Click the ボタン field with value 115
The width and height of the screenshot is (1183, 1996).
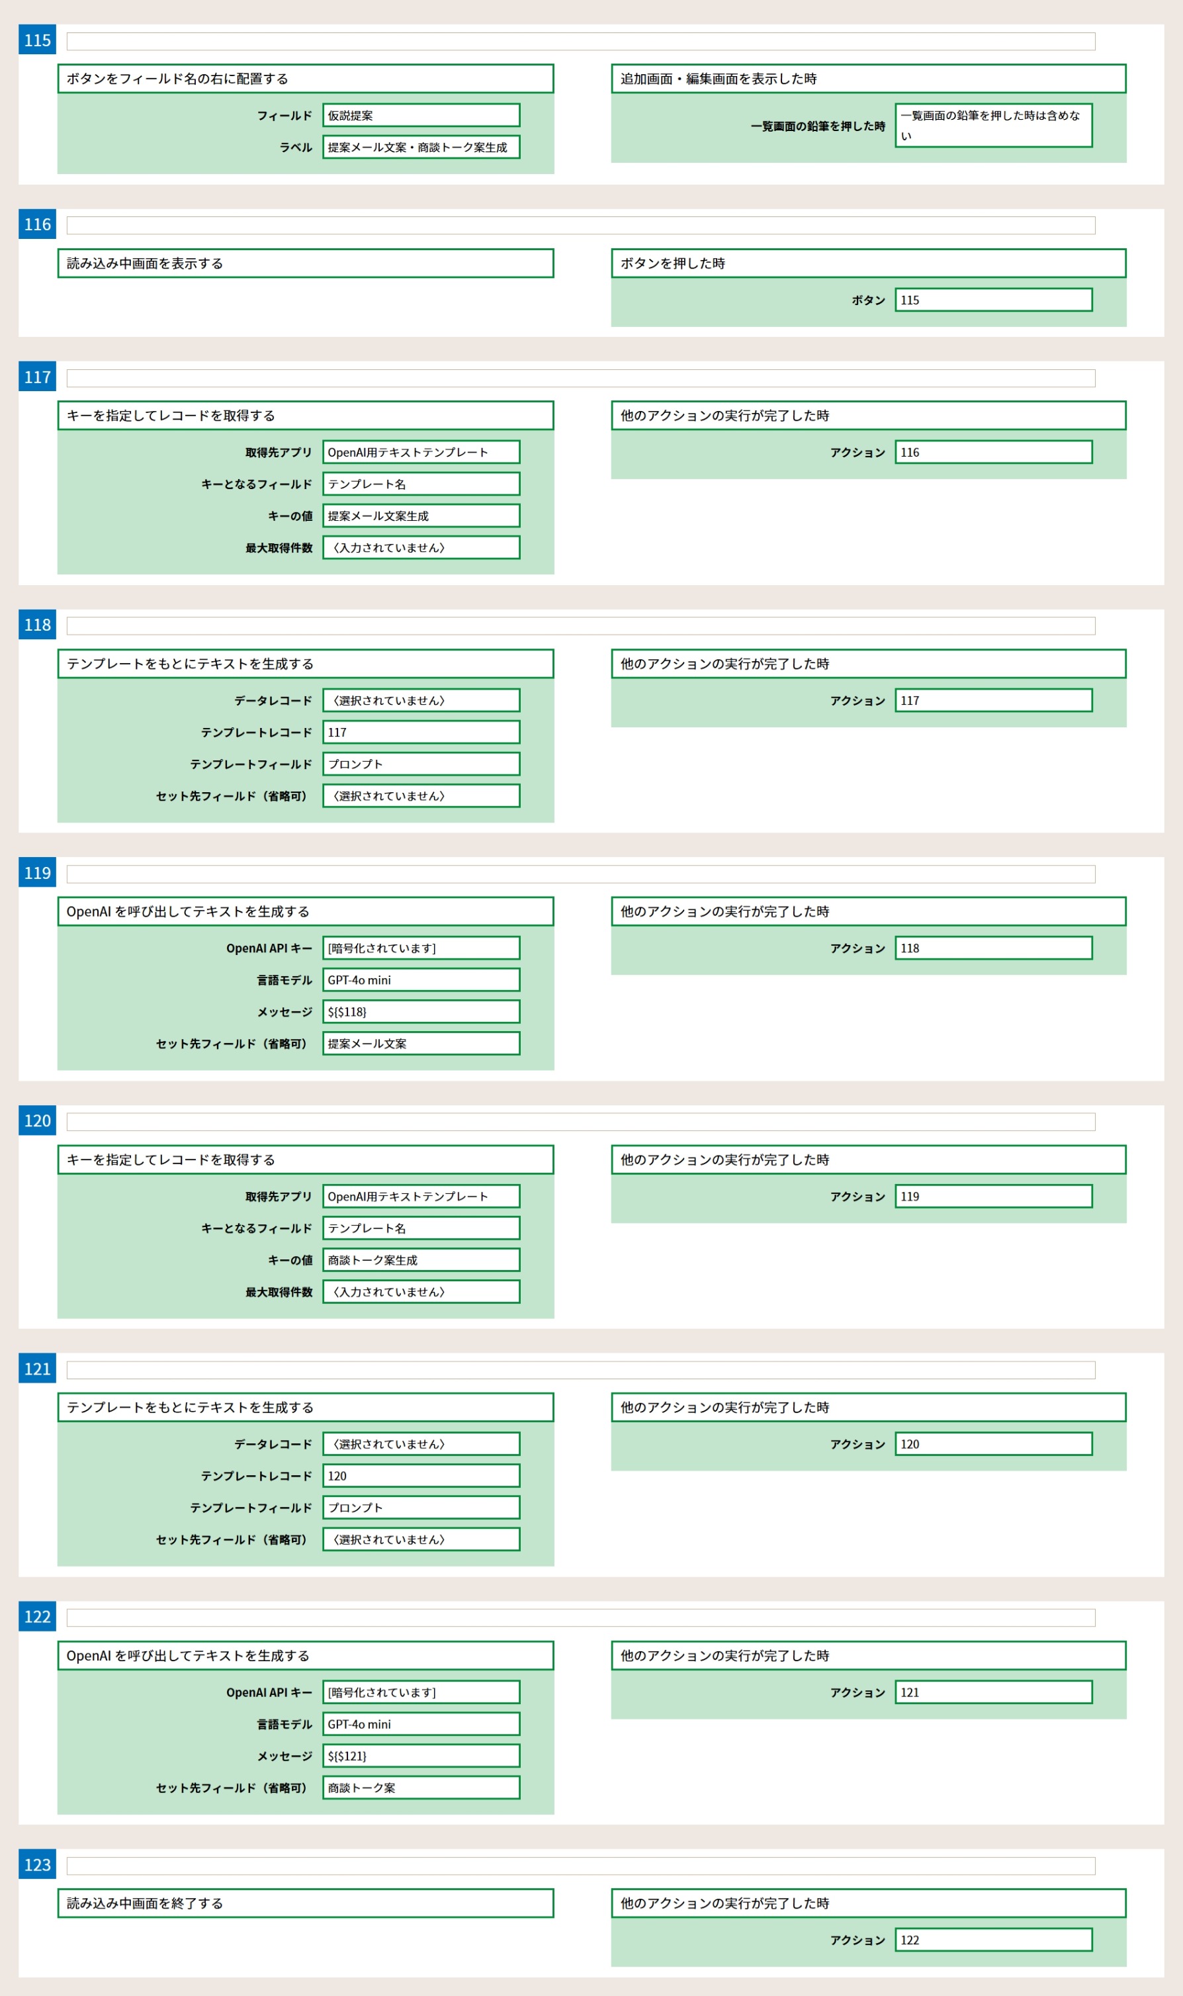point(992,300)
